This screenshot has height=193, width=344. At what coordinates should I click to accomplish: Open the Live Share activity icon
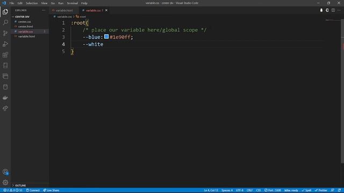5,108
